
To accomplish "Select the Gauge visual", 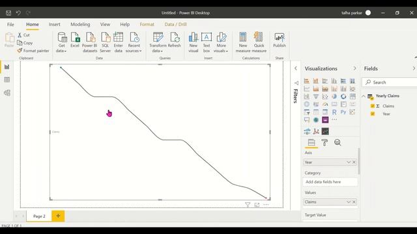I will click(x=325, y=104).
